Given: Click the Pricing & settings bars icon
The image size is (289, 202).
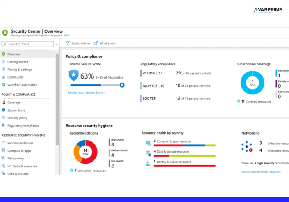Looking at the screenshot, I should click(x=3, y=69).
